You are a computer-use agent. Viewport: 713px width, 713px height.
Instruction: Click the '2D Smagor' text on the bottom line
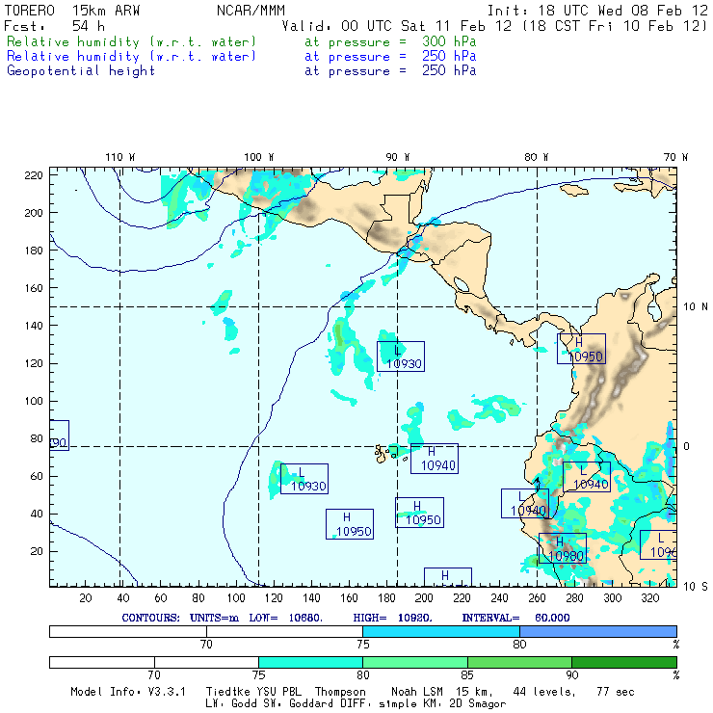point(477,704)
